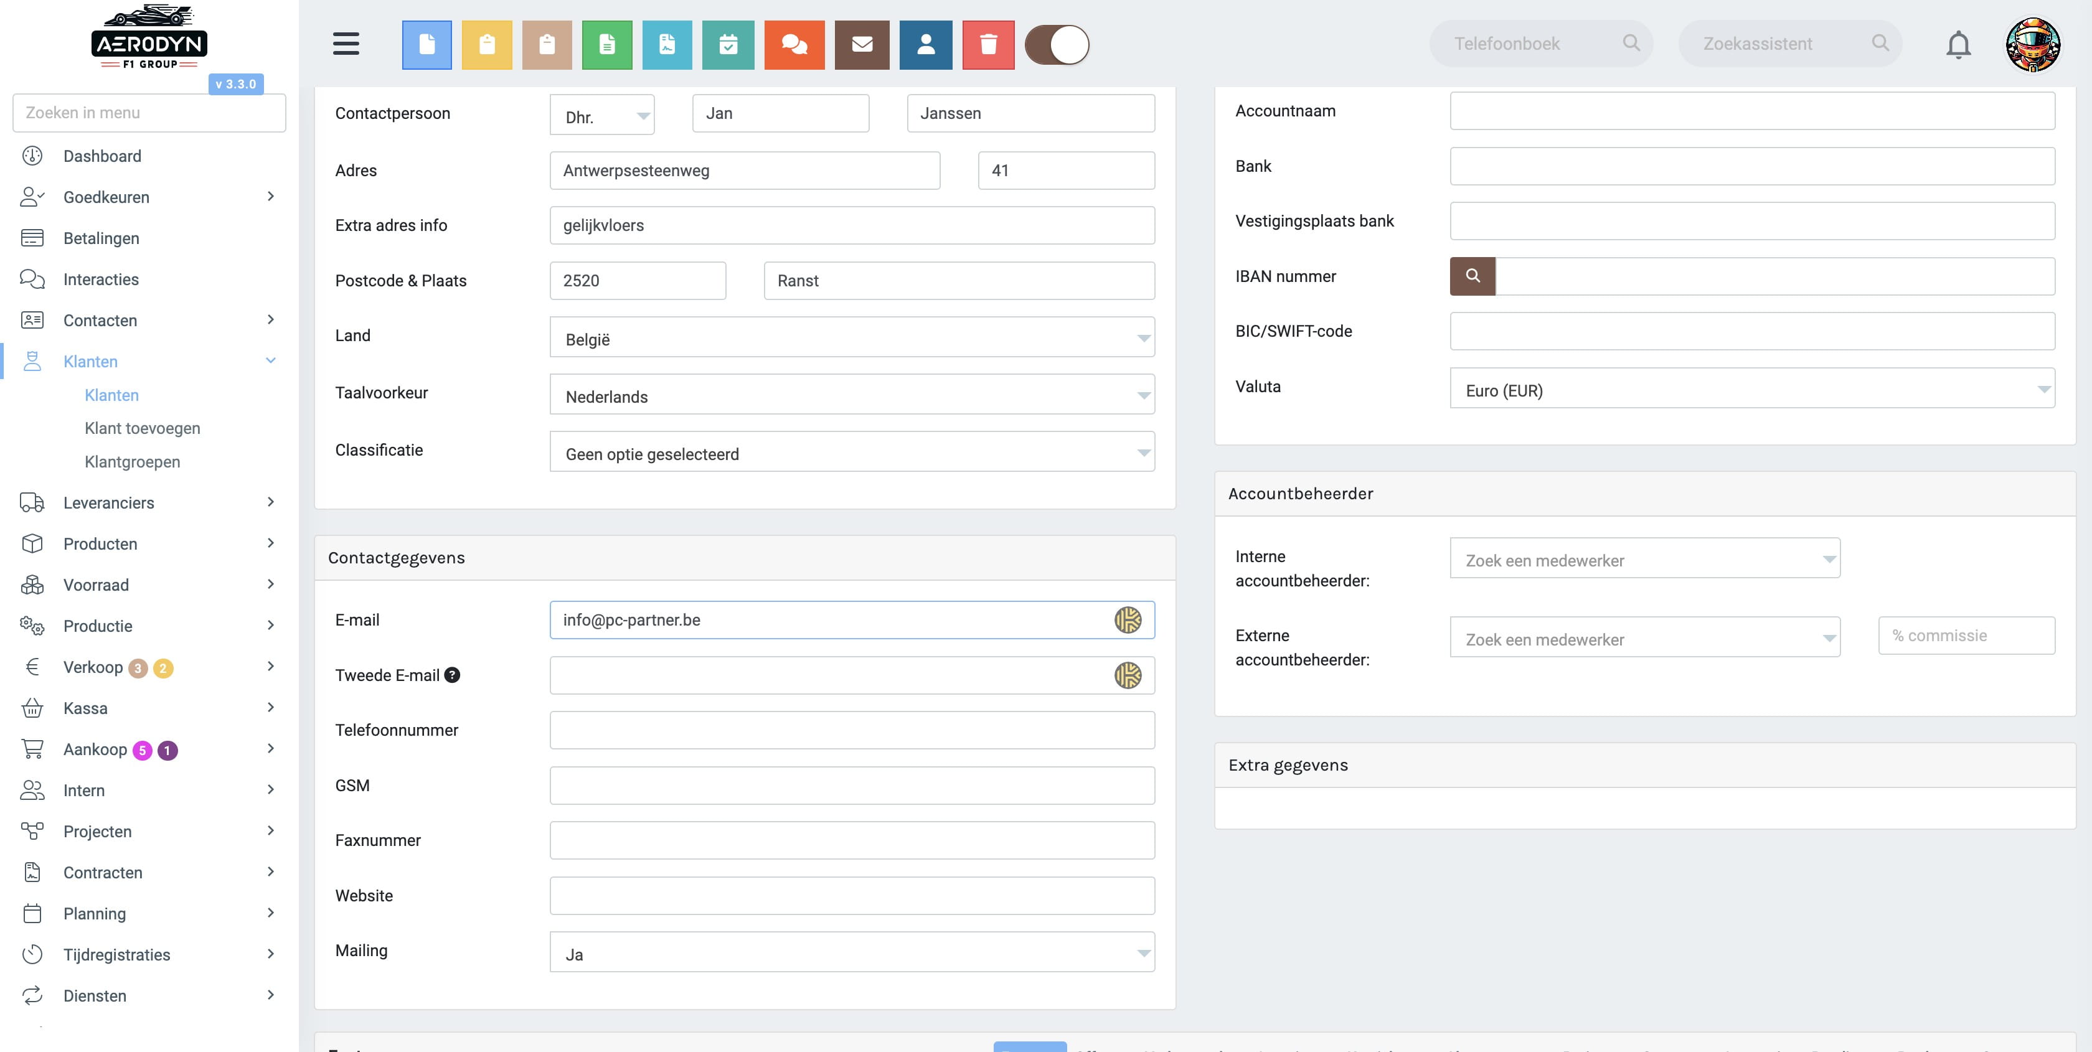
Task: Open the user avatar profile menu
Action: click(2033, 45)
